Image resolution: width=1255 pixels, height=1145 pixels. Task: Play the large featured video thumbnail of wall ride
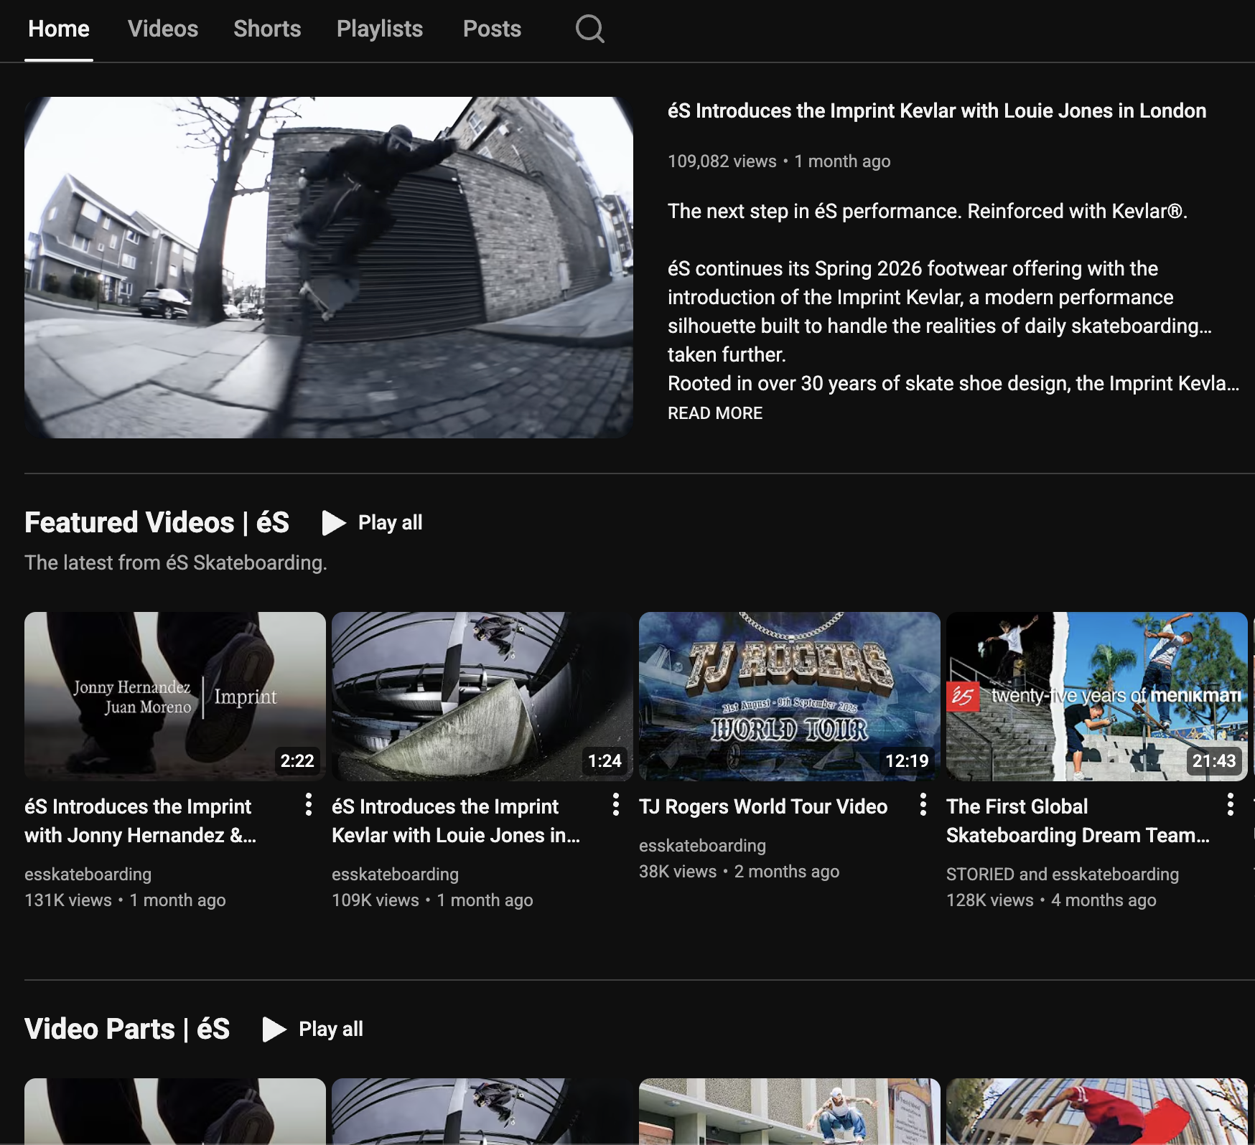329,268
